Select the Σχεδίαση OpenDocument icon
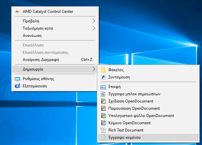This screenshot has width=202, height=145. click(x=103, y=101)
